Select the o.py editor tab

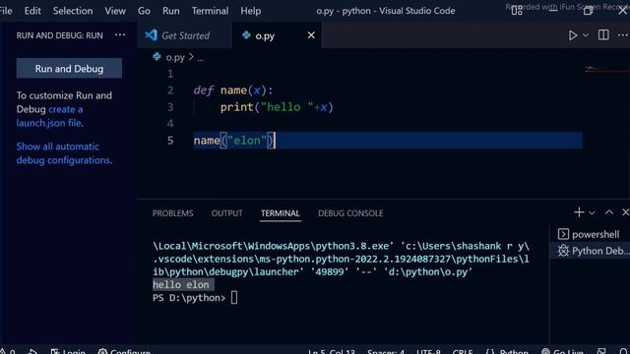[x=277, y=35]
